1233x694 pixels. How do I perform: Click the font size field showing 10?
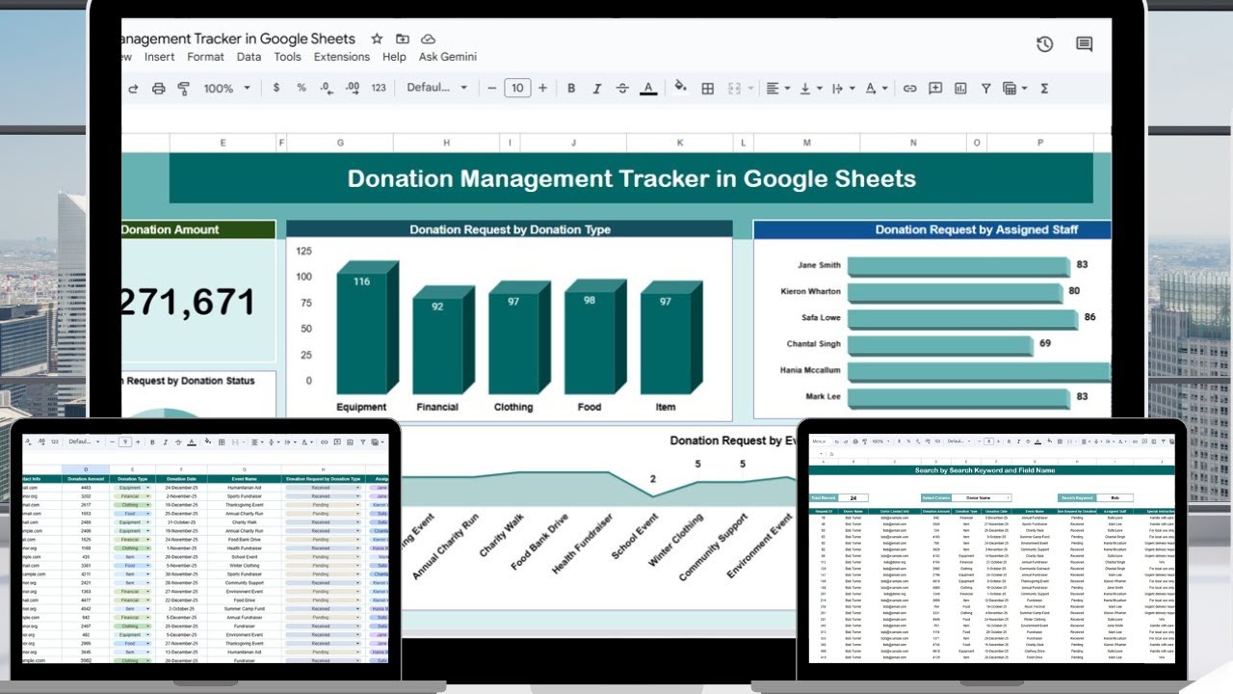coord(517,88)
